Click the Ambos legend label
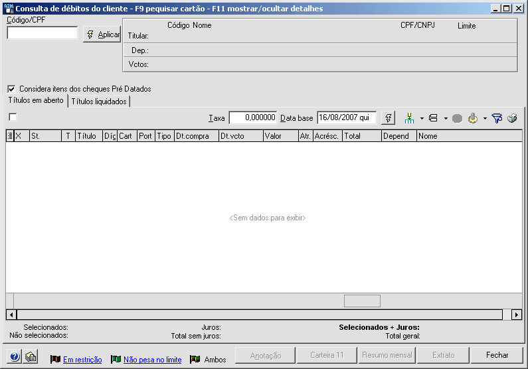 tap(215, 360)
